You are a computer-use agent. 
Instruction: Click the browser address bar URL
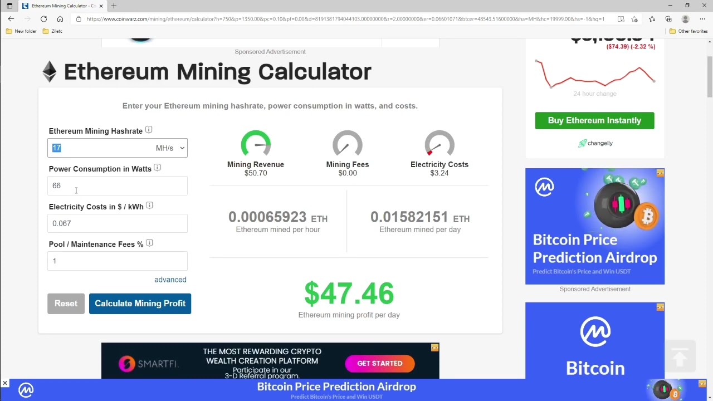point(345,19)
